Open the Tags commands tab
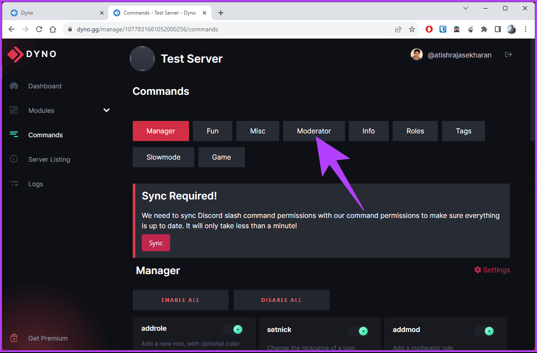 (x=464, y=131)
